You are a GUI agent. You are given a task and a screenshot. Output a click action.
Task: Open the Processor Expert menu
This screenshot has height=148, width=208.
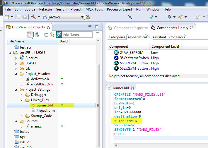tap(120, 9)
